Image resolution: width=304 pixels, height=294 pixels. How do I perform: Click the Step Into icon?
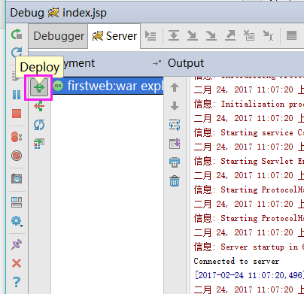pos(193,35)
